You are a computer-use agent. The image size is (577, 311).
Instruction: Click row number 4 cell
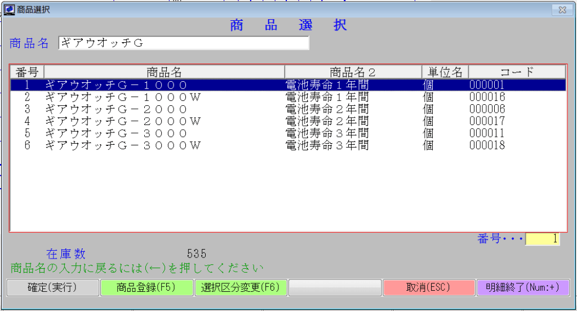point(27,121)
